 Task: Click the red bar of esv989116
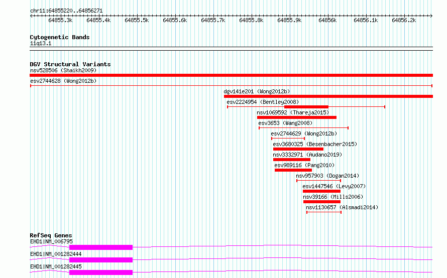(293, 170)
